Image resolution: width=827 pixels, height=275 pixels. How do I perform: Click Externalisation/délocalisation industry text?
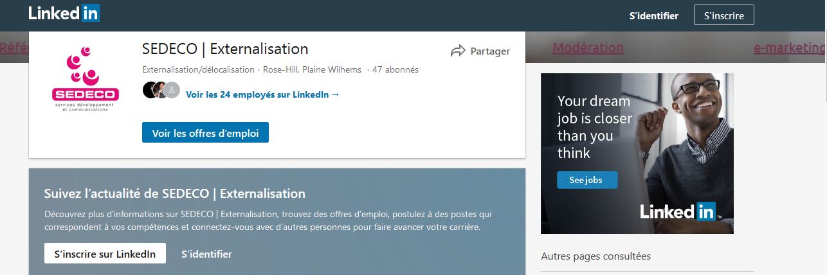[x=198, y=69]
